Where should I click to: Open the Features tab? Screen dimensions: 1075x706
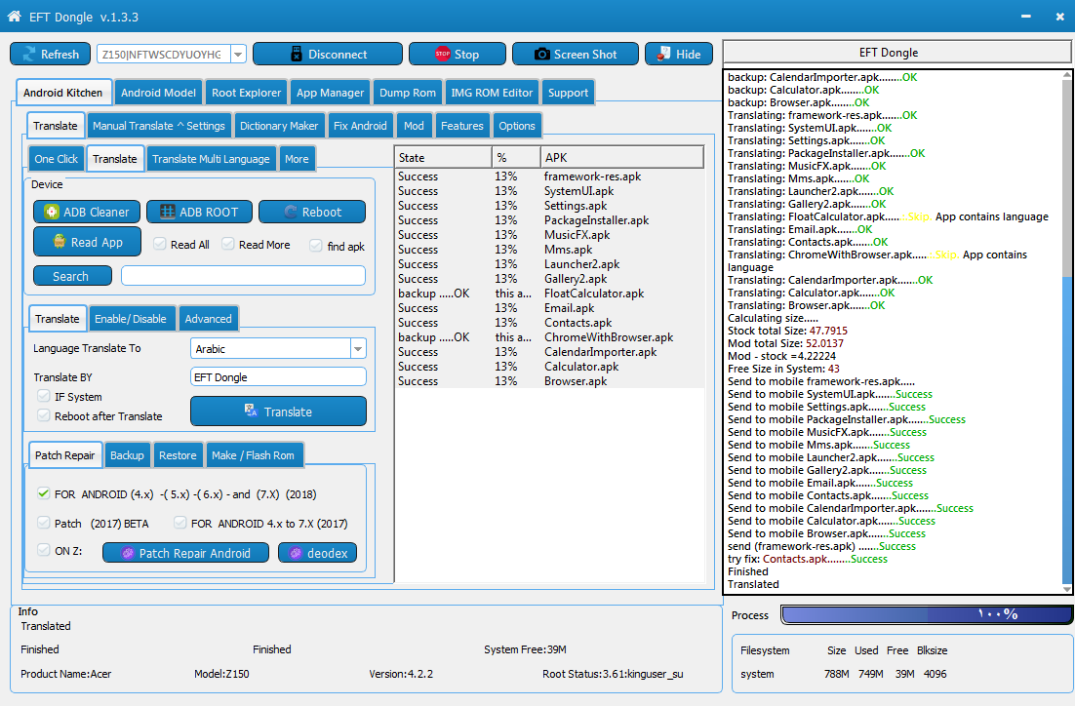[462, 126]
